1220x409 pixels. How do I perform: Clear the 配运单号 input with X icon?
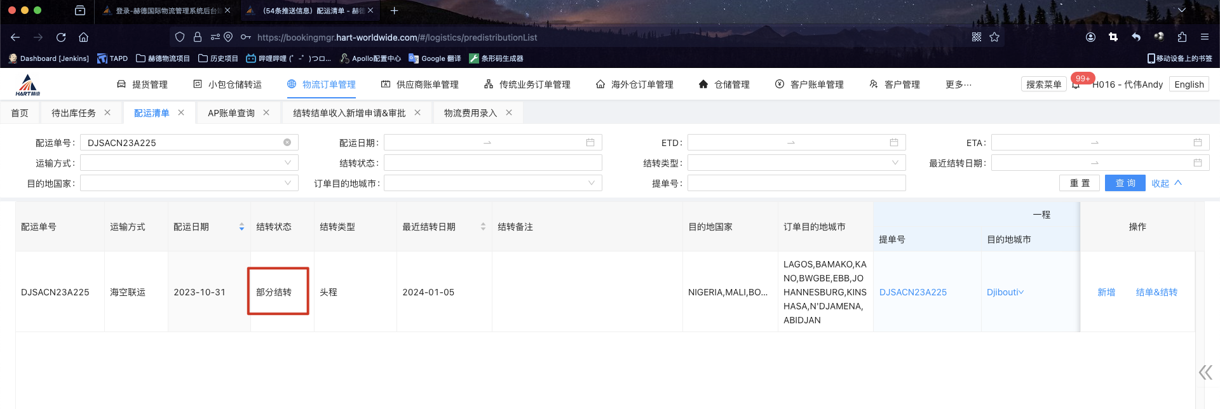pos(287,143)
